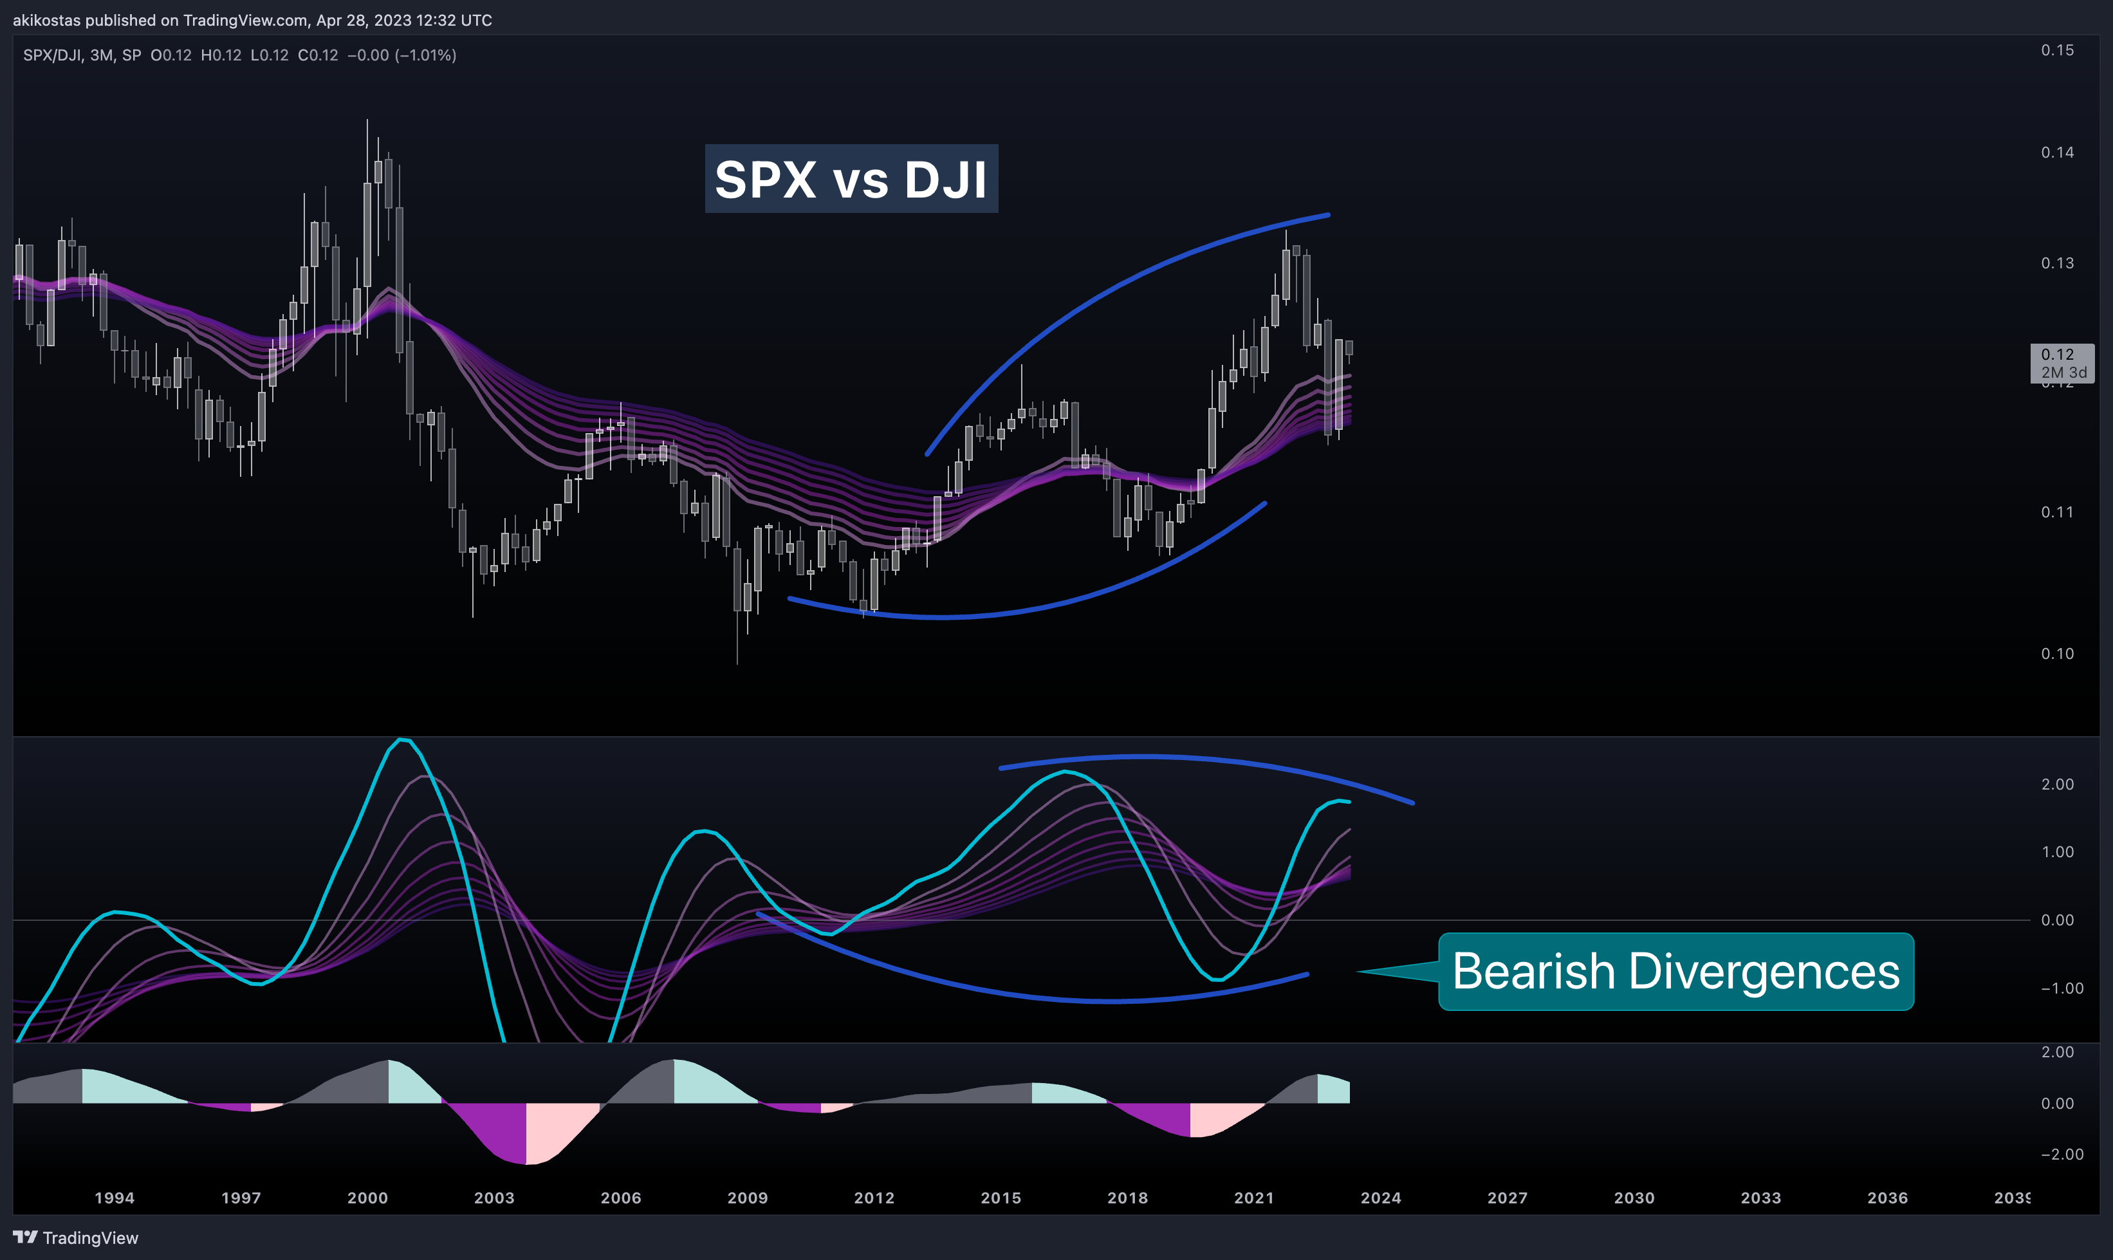Screen dimensions: 2113x1260
Task: Click the TradingView wordmark text
Action: tap(91, 1238)
